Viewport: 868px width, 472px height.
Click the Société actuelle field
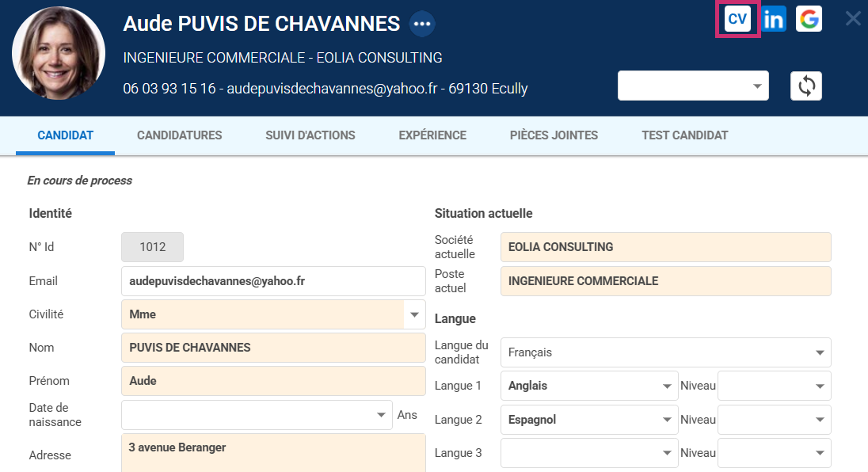point(665,247)
